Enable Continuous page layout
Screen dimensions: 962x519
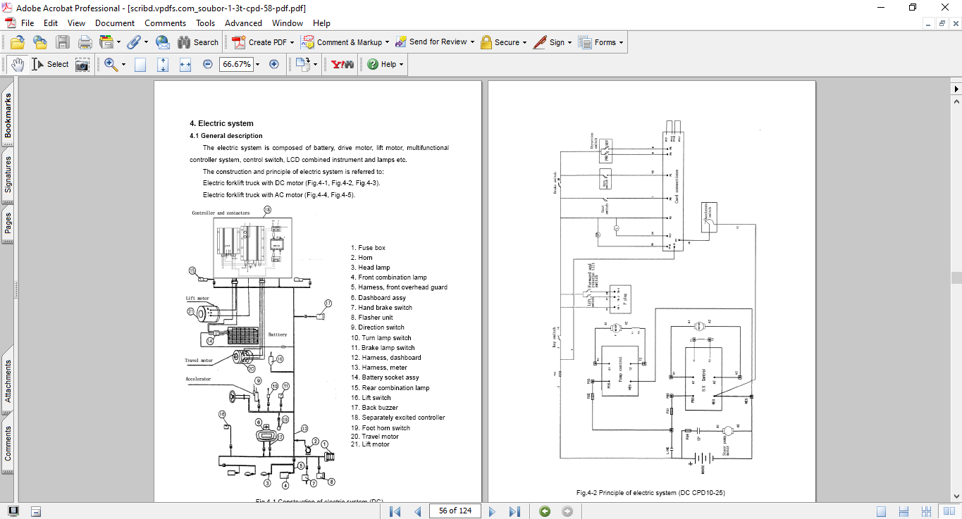pyautogui.click(x=904, y=511)
